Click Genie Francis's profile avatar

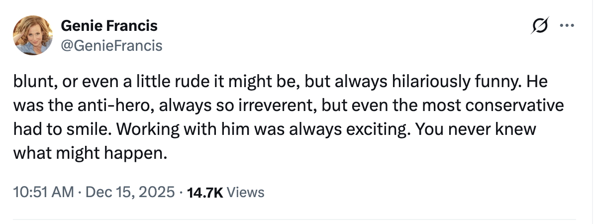[x=34, y=35]
